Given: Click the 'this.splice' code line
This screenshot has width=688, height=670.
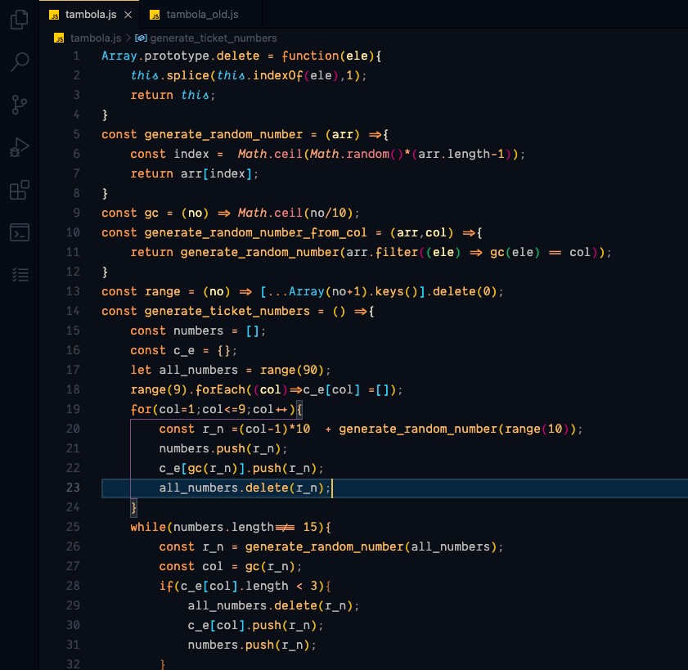Looking at the screenshot, I should coord(249,75).
